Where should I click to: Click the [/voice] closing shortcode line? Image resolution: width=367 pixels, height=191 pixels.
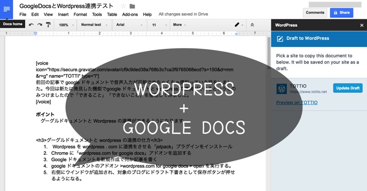(x=44, y=102)
